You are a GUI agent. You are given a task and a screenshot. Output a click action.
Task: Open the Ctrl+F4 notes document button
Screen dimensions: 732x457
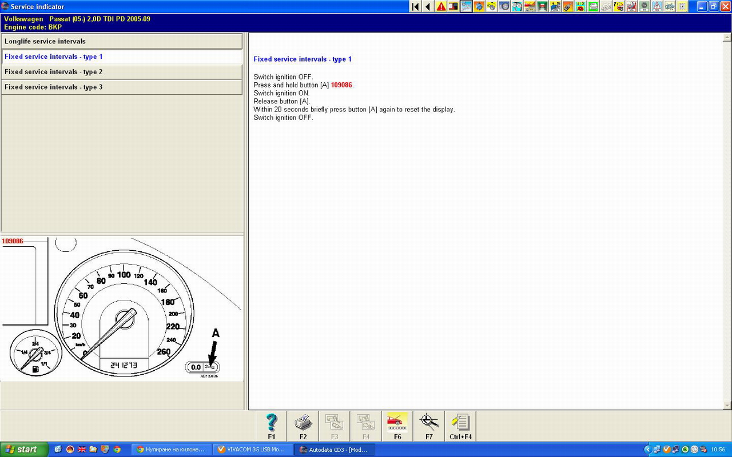click(x=460, y=426)
